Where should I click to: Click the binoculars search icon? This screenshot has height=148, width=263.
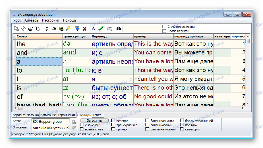pos(119,29)
